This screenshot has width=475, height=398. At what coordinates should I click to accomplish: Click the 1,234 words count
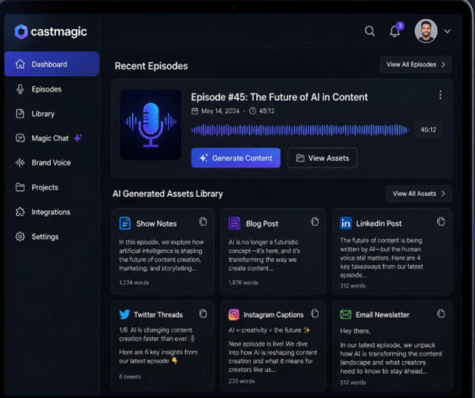(134, 282)
